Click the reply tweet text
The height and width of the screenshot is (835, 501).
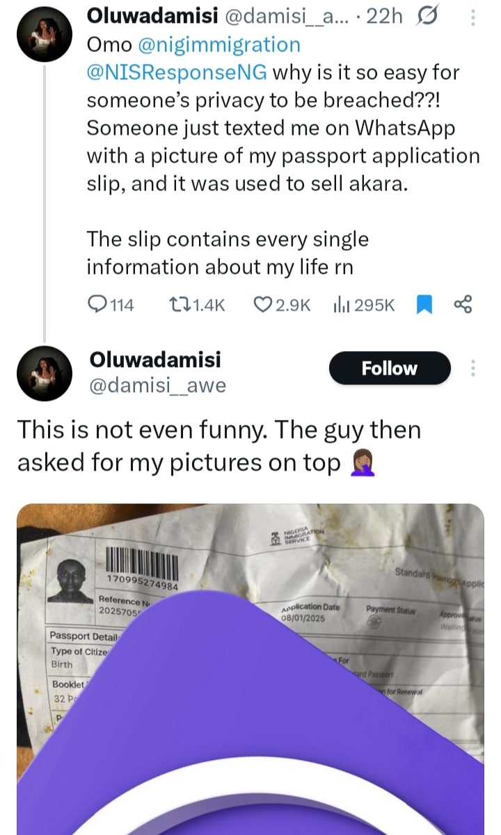pyautogui.click(x=219, y=446)
